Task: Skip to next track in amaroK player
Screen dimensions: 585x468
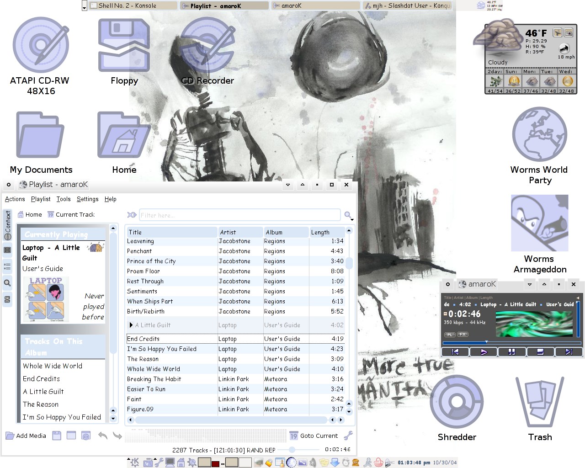Action: (x=569, y=351)
